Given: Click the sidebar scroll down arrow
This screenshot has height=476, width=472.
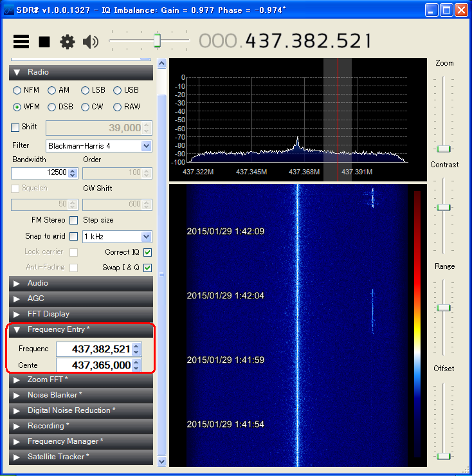Looking at the screenshot, I should pyautogui.click(x=162, y=461).
